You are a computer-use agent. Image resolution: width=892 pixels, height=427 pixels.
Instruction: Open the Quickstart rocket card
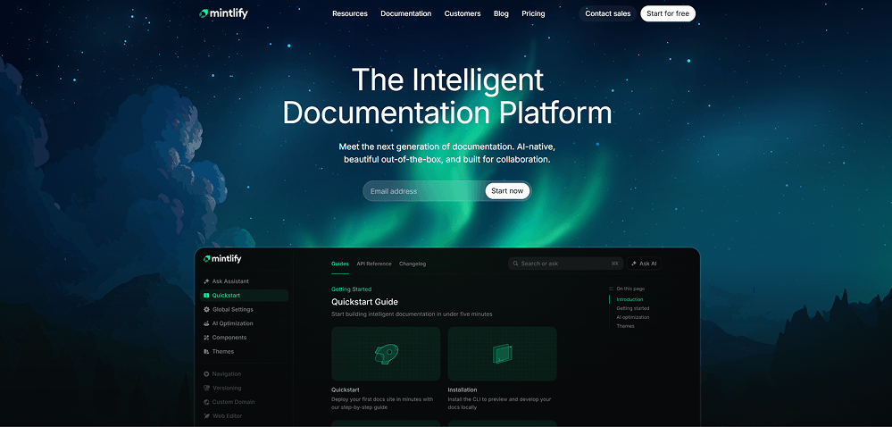[x=386, y=354]
